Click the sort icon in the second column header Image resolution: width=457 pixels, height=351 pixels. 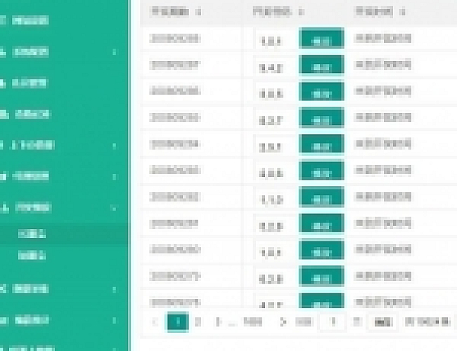pos(301,11)
